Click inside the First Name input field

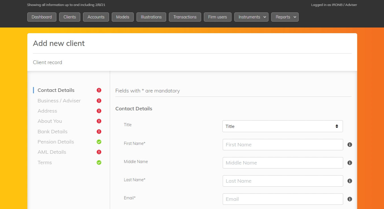(x=282, y=144)
